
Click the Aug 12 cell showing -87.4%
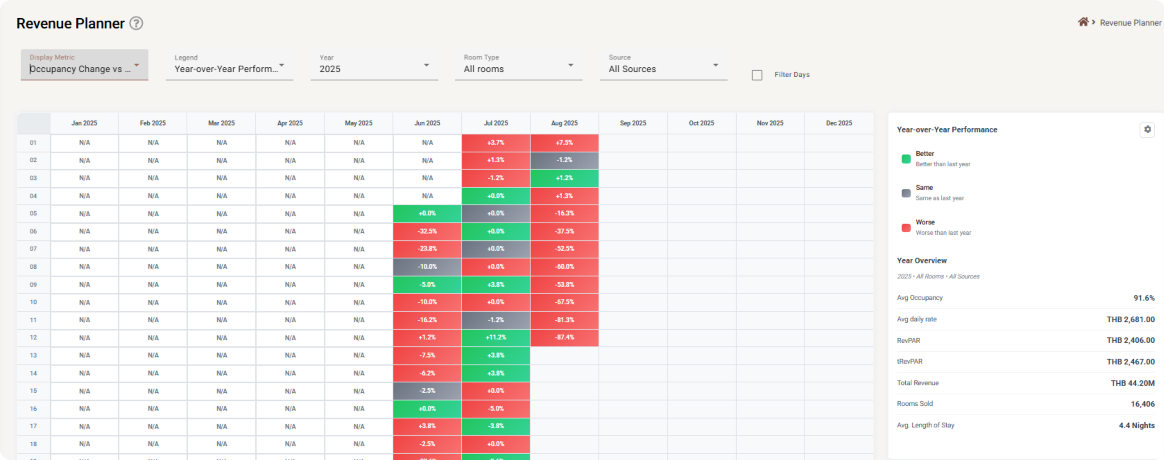[564, 337]
